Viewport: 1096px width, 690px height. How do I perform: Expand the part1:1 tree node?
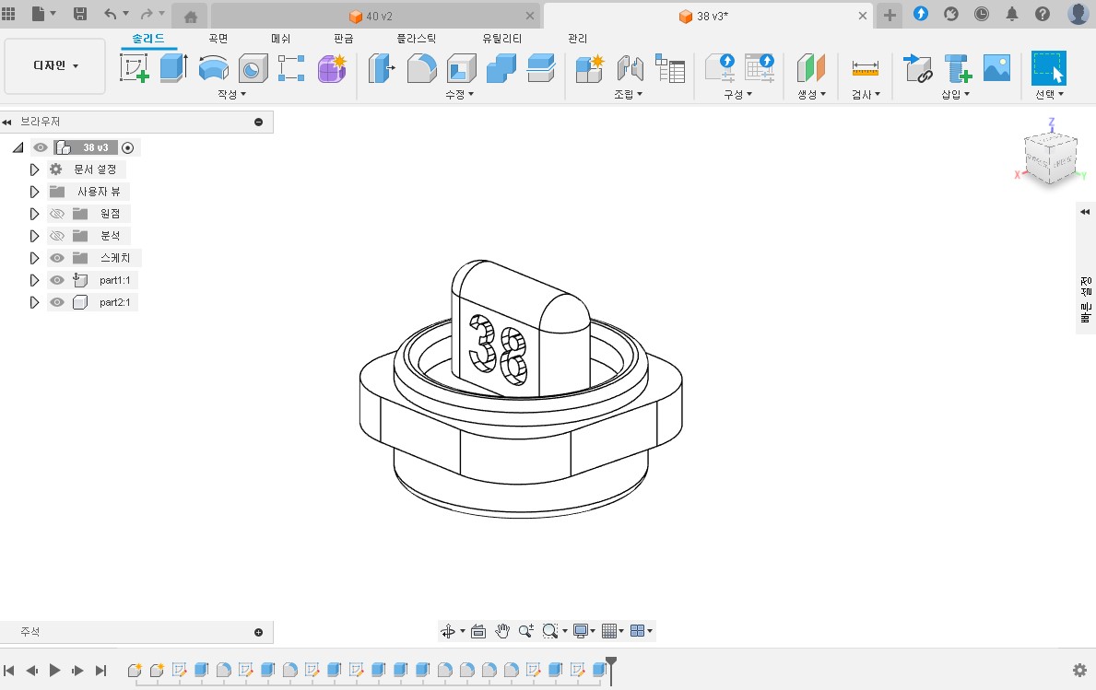[x=33, y=280]
